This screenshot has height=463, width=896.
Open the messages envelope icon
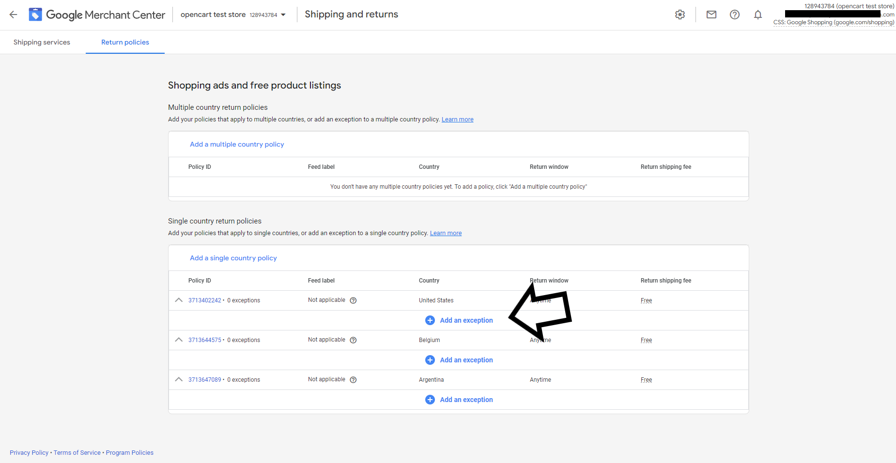pyautogui.click(x=711, y=15)
